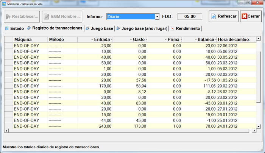Open the Informe dropdown list
Viewport: 265px width, 153px height.
157,17
